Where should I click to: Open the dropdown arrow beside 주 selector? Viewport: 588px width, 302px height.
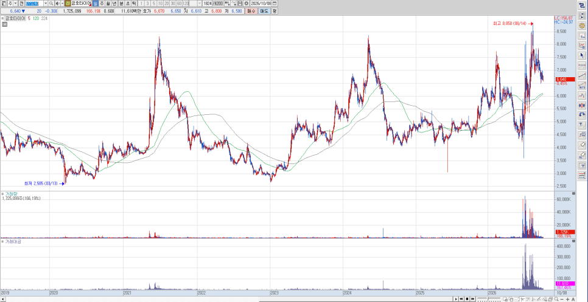(15, 3)
